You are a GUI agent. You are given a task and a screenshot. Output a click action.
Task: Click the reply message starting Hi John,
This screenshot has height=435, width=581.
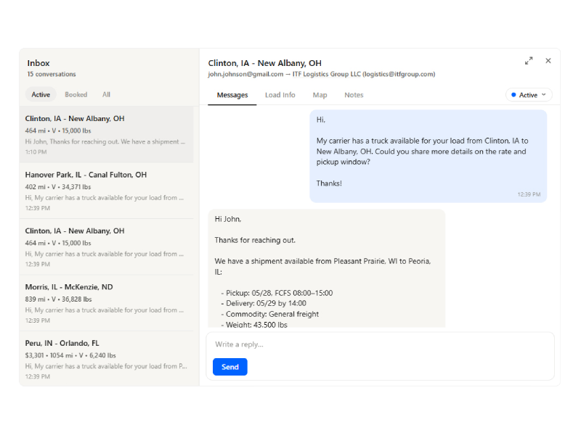click(x=326, y=268)
